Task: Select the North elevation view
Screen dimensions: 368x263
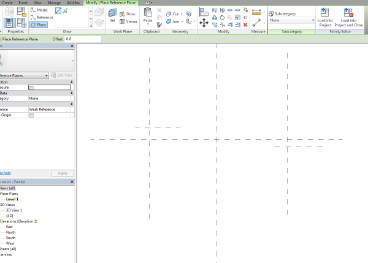Action: click(x=11, y=232)
